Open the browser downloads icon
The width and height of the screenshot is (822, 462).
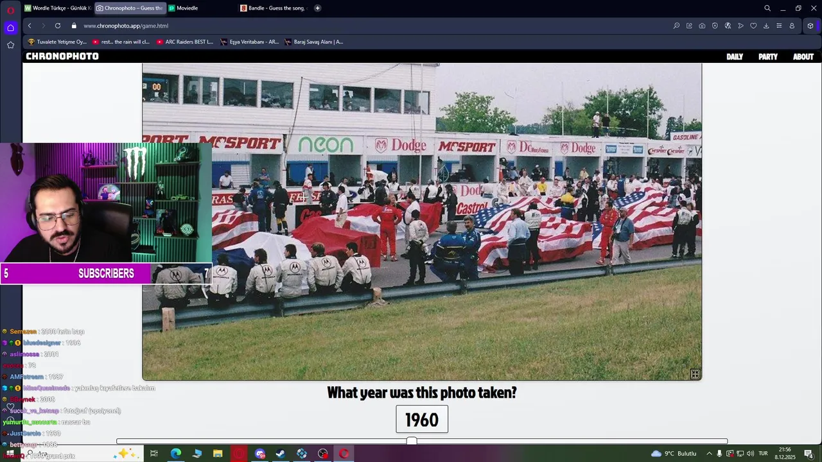[766, 26]
